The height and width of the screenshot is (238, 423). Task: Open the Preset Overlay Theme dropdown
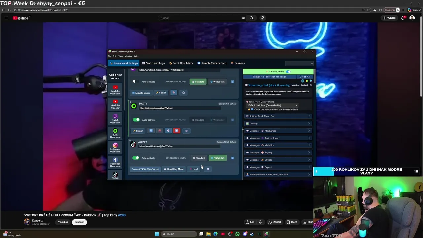(x=273, y=105)
